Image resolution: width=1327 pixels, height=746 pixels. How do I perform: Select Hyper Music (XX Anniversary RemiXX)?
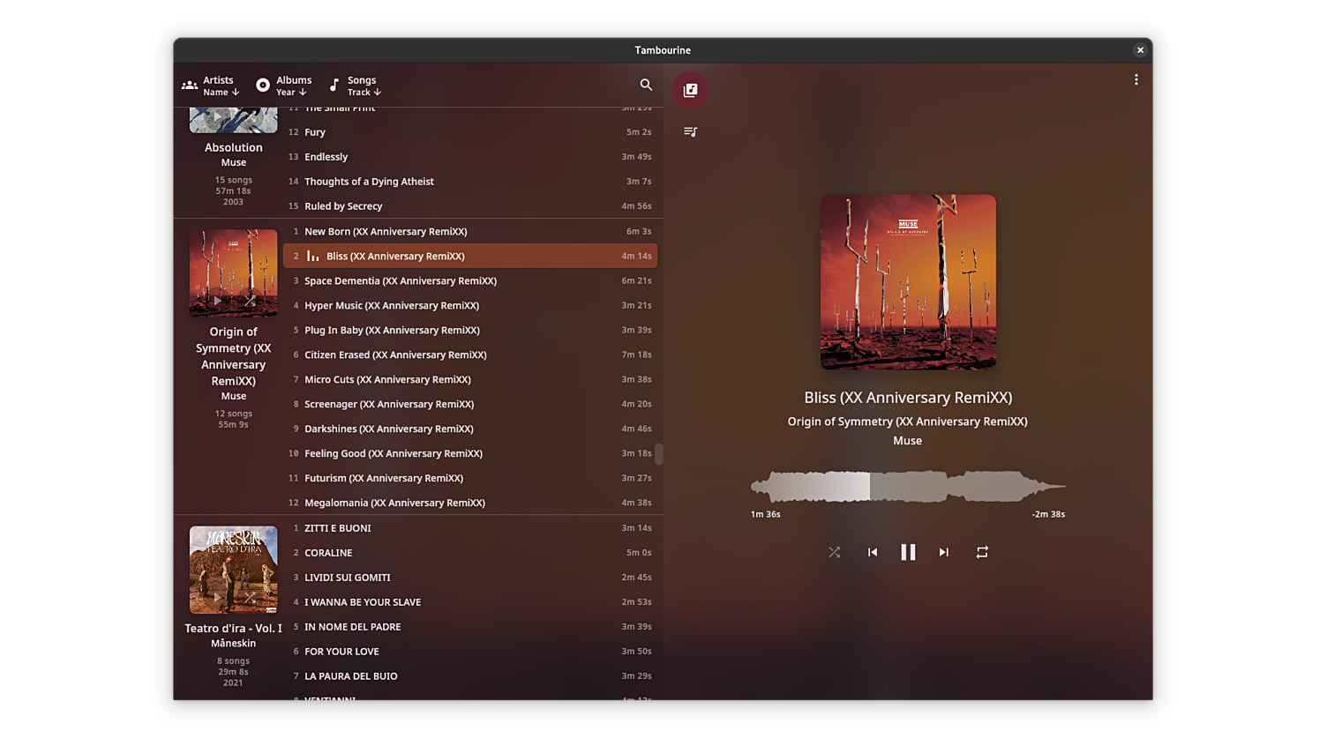tap(470, 305)
